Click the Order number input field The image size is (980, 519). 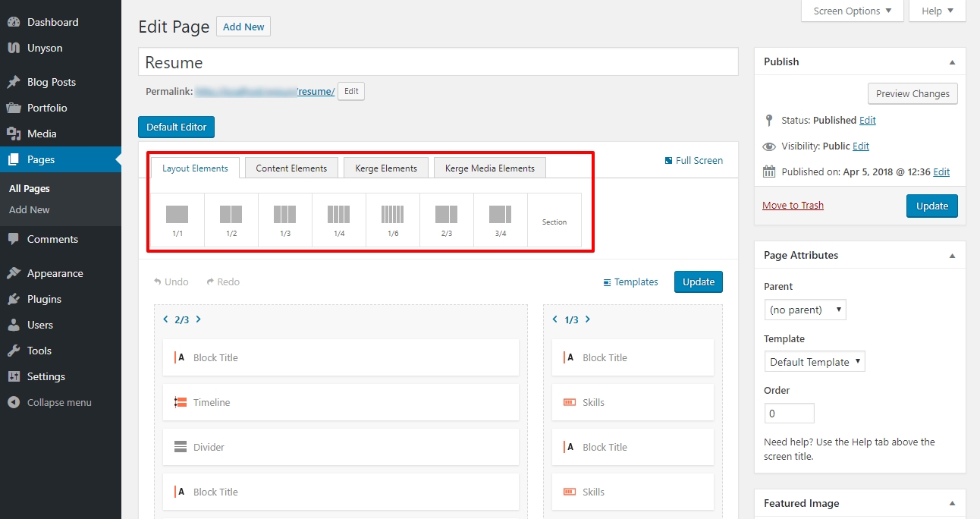tap(789, 414)
